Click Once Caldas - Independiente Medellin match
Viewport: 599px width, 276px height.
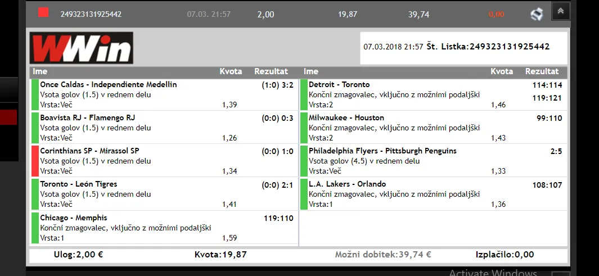[x=109, y=85]
